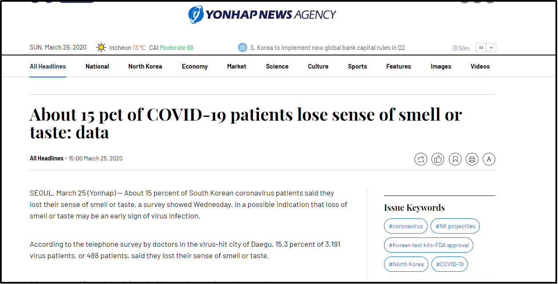The height and width of the screenshot is (284, 558).
Task: Go to the North Korea section
Action: [145, 66]
